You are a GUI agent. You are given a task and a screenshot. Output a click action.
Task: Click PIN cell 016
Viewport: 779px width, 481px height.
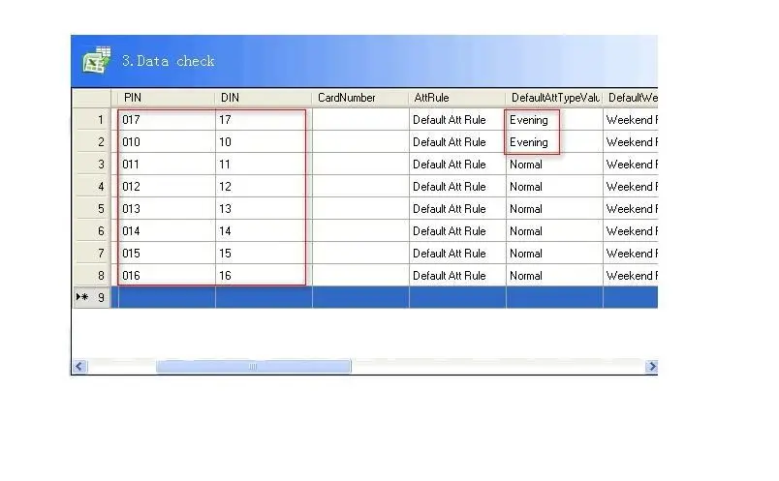pos(166,276)
